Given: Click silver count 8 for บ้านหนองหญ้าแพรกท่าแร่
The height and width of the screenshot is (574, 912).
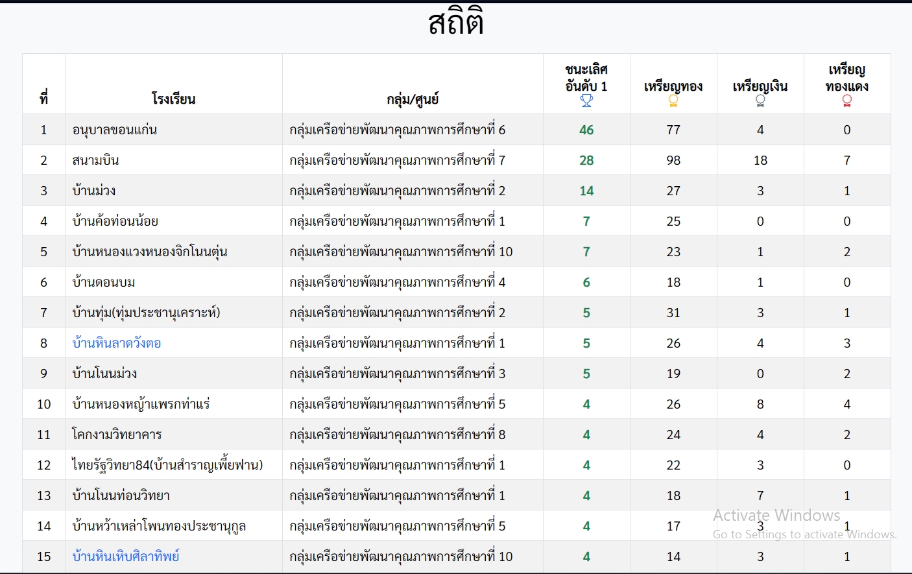Looking at the screenshot, I should (x=760, y=404).
